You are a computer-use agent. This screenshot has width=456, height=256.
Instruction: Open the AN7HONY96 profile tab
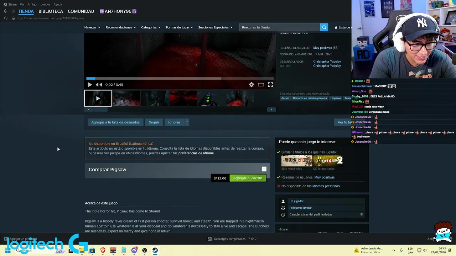click(x=118, y=11)
